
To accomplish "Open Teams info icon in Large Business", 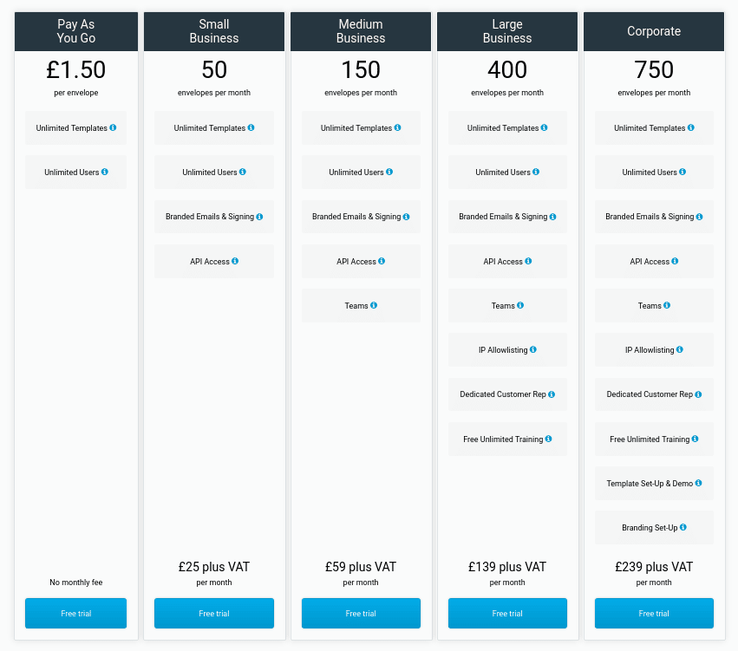I will 520,305.
